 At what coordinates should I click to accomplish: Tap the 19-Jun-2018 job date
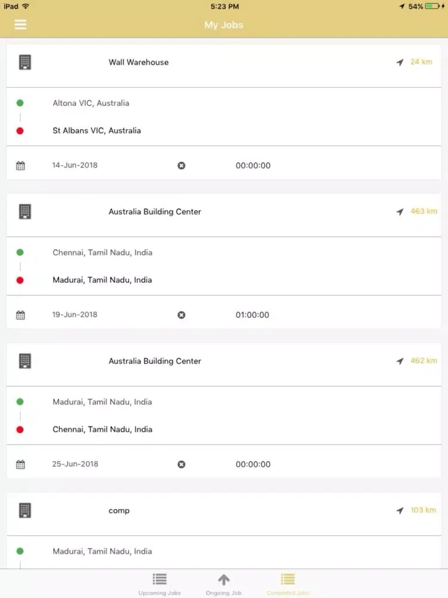tap(75, 315)
